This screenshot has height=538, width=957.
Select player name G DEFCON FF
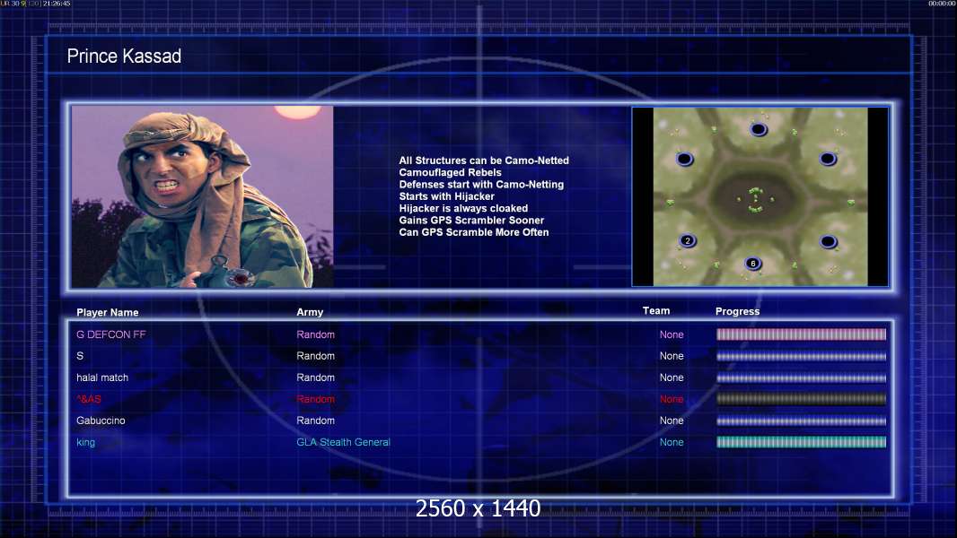[111, 334]
